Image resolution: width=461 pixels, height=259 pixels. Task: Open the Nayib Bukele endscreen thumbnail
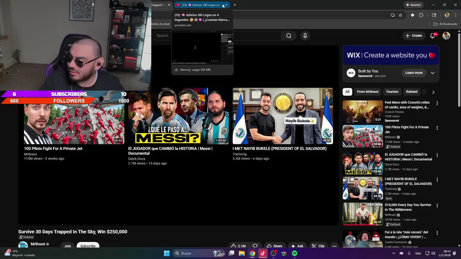click(x=283, y=116)
